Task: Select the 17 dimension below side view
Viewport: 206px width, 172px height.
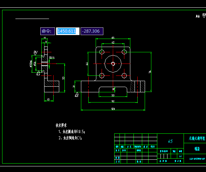Action: tap(48, 100)
